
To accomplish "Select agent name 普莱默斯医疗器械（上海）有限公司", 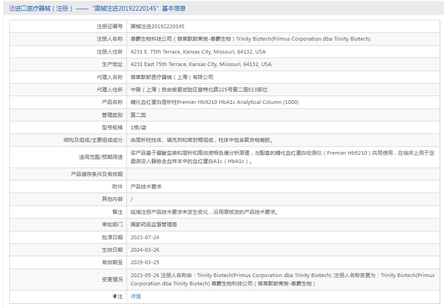I will point(172,77).
